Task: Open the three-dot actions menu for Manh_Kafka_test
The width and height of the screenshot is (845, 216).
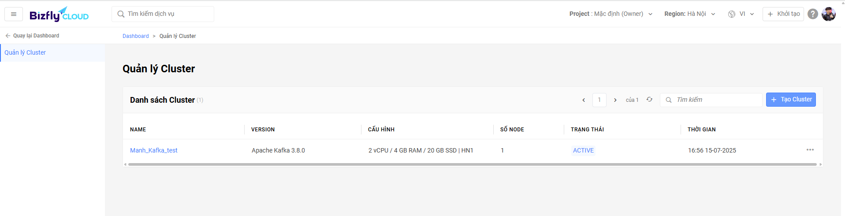Action: coord(810,150)
